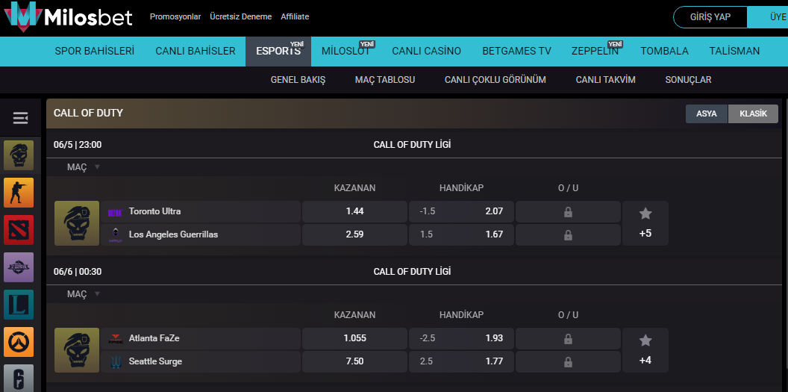
Task: Click Seattle Surge team name
Action: pyautogui.click(x=155, y=361)
